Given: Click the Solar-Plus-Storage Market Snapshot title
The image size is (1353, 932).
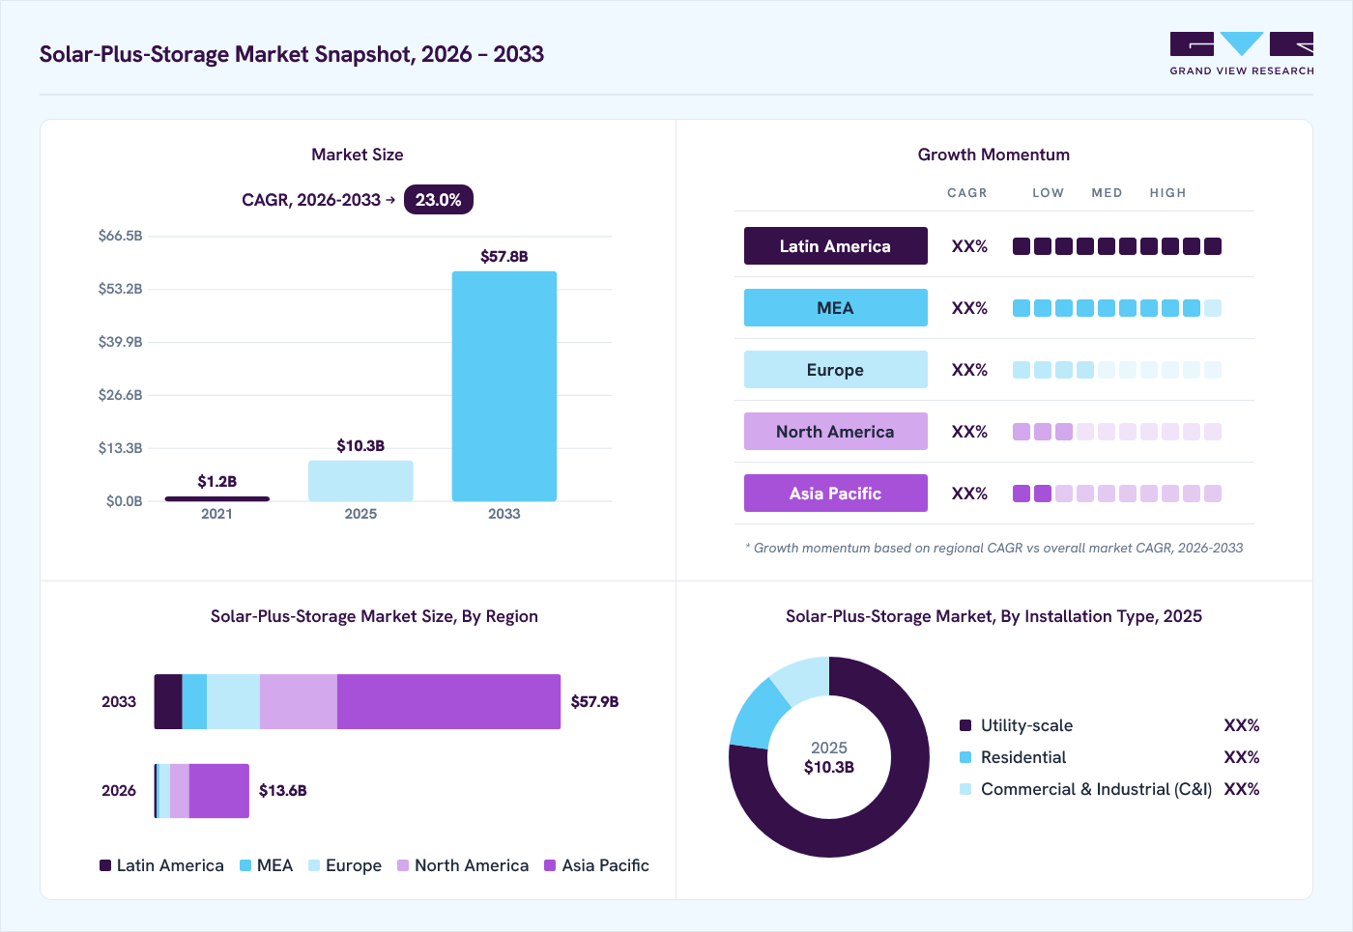Looking at the screenshot, I should click(292, 54).
